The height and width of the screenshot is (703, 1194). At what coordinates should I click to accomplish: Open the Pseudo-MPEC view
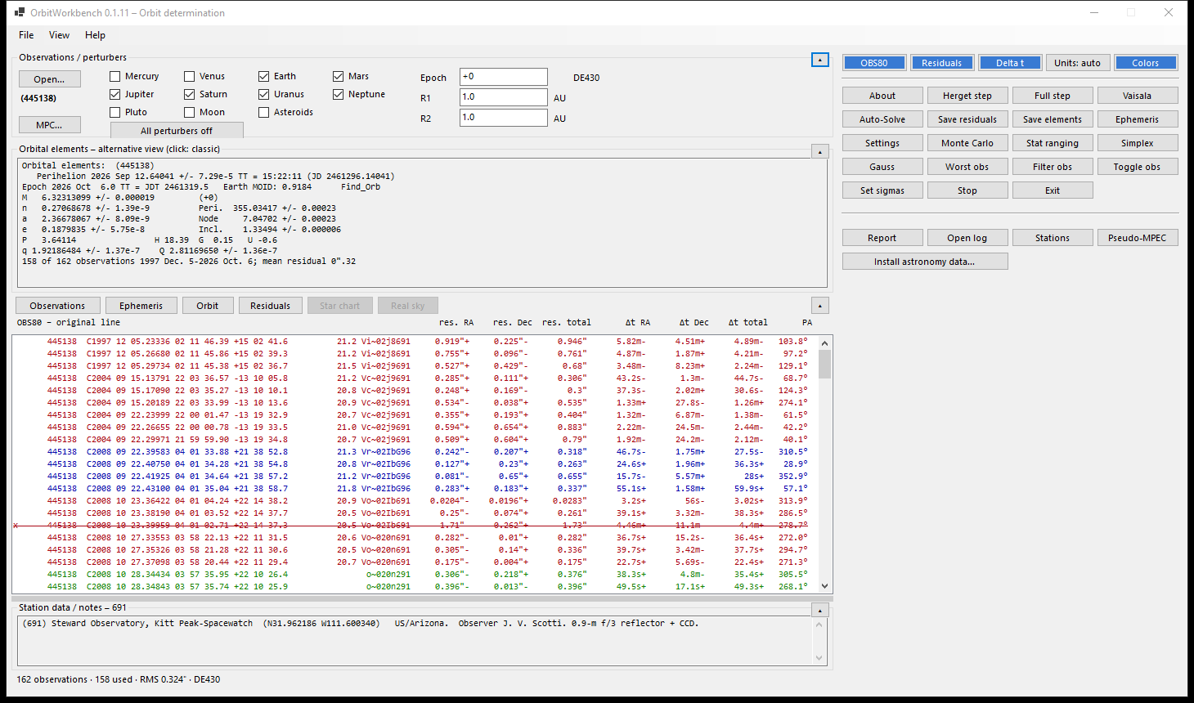click(x=1138, y=238)
